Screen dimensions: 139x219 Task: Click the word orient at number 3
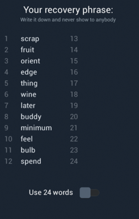[30, 61]
